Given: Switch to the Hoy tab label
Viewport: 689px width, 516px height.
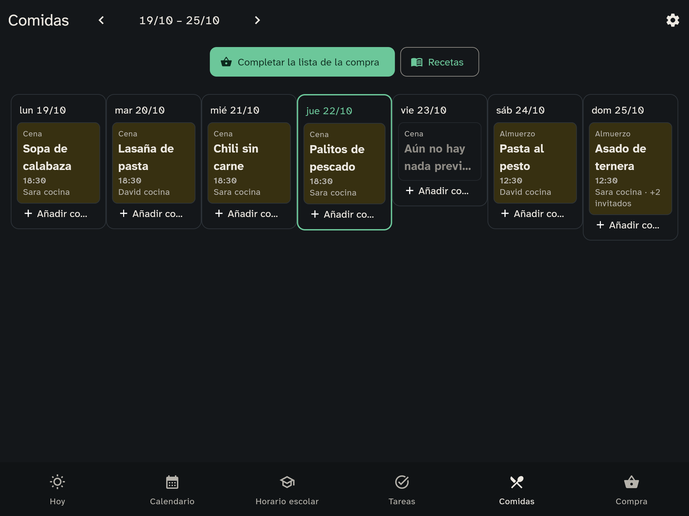Looking at the screenshot, I should tap(58, 501).
